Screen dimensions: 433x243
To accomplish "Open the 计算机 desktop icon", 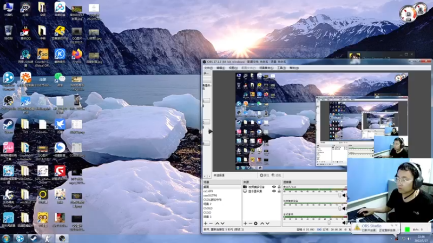I will [8, 9].
